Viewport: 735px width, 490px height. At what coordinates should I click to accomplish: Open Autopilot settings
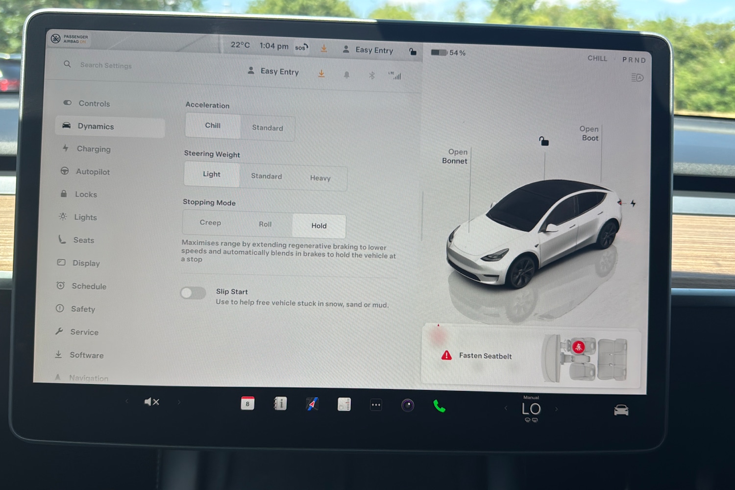tap(85, 171)
